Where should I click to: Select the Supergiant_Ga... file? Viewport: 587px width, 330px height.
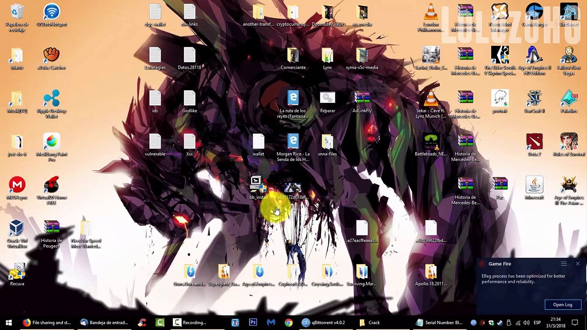click(224, 275)
